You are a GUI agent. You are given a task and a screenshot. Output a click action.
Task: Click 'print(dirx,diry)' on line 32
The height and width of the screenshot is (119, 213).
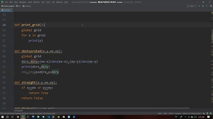(36, 67)
